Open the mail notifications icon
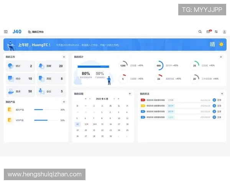The image size is (230, 184). (x=208, y=32)
